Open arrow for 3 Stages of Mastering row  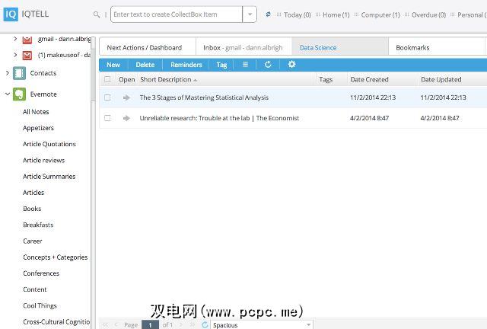[126, 97]
